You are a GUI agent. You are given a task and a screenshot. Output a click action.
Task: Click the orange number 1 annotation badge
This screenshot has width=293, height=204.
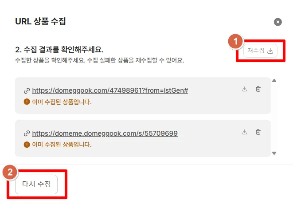[x=235, y=41]
